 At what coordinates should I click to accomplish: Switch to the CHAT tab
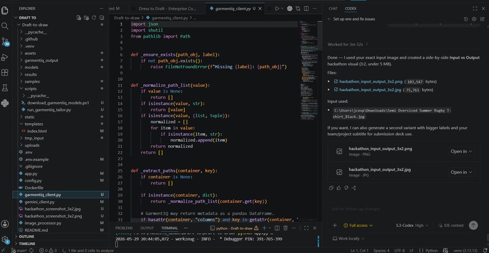click(x=332, y=8)
